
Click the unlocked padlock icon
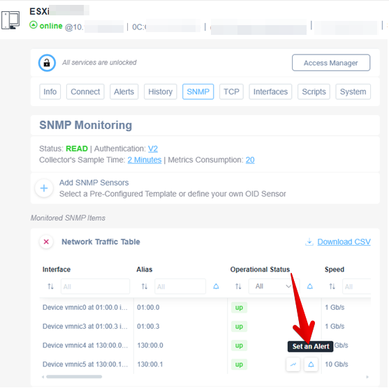pyautogui.click(x=47, y=63)
